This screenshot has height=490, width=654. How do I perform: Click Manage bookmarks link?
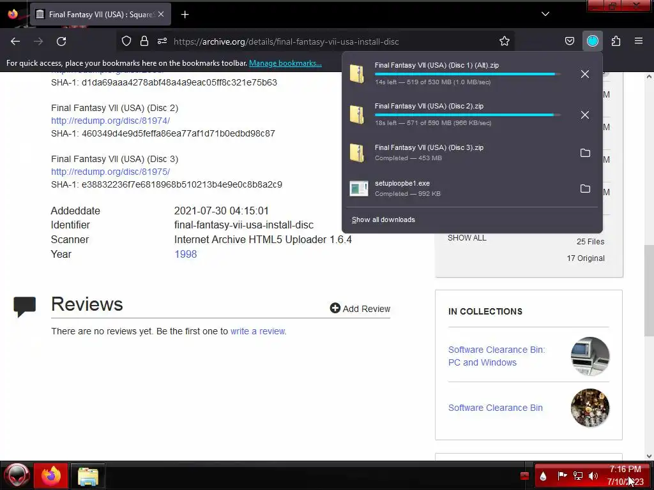coord(285,63)
